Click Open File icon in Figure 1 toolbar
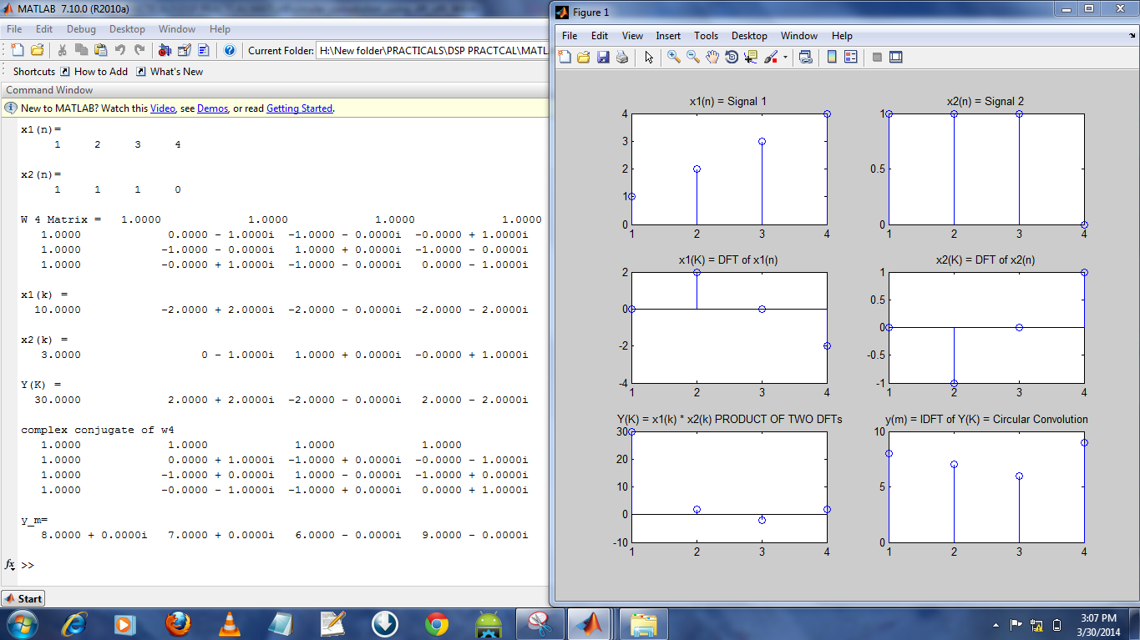The image size is (1140, 640). tap(584, 57)
